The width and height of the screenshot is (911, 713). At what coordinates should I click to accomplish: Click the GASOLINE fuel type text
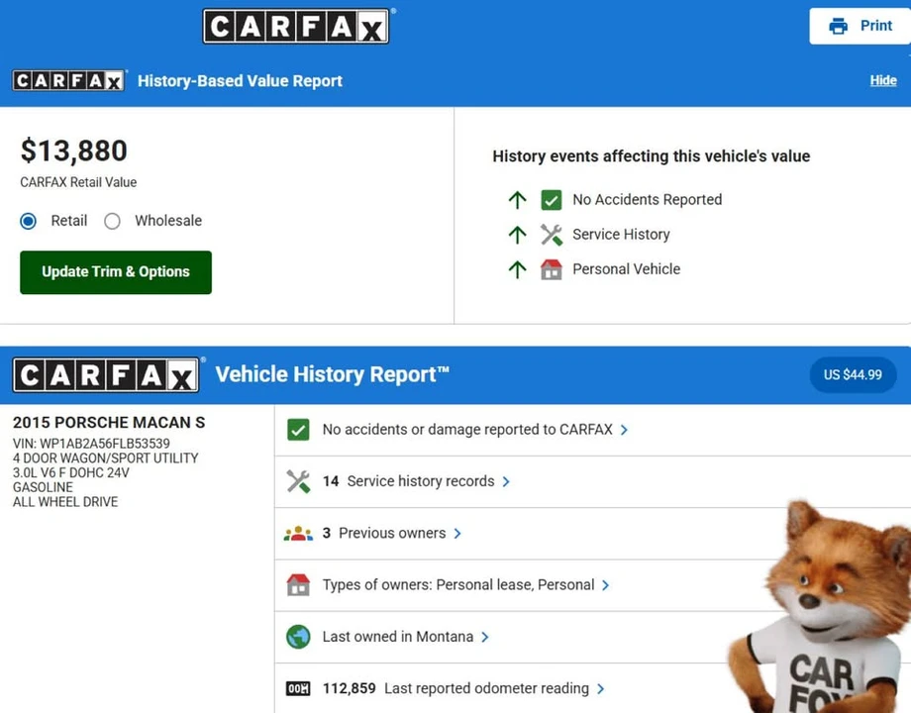click(x=43, y=487)
